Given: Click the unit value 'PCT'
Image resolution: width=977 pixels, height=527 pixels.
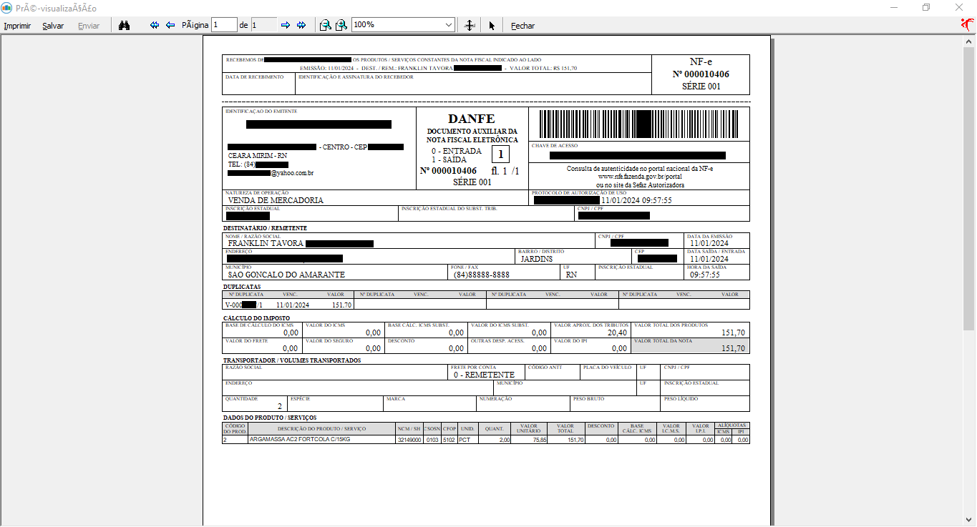Looking at the screenshot, I should pos(465,440).
